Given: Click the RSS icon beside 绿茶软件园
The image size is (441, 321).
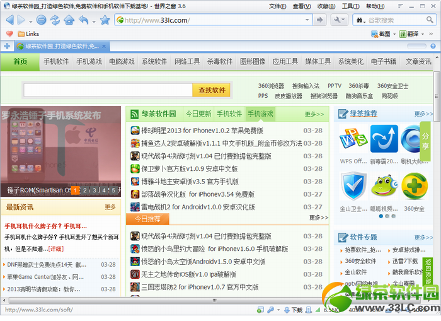Looking at the screenshot, I should pyautogui.click(x=134, y=114).
